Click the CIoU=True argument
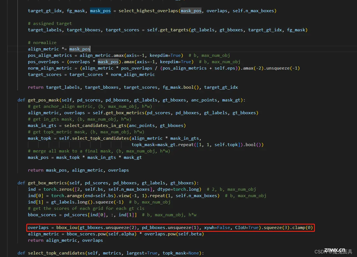 [x=247, y=228]
